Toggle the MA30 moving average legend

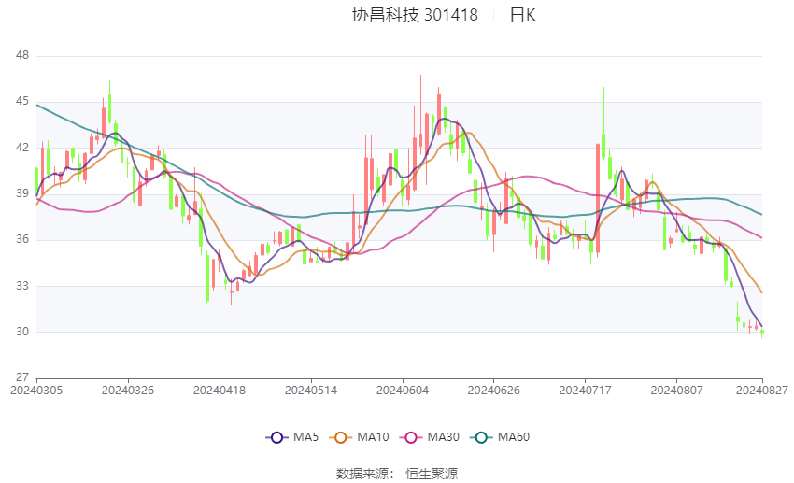(430, 437)
